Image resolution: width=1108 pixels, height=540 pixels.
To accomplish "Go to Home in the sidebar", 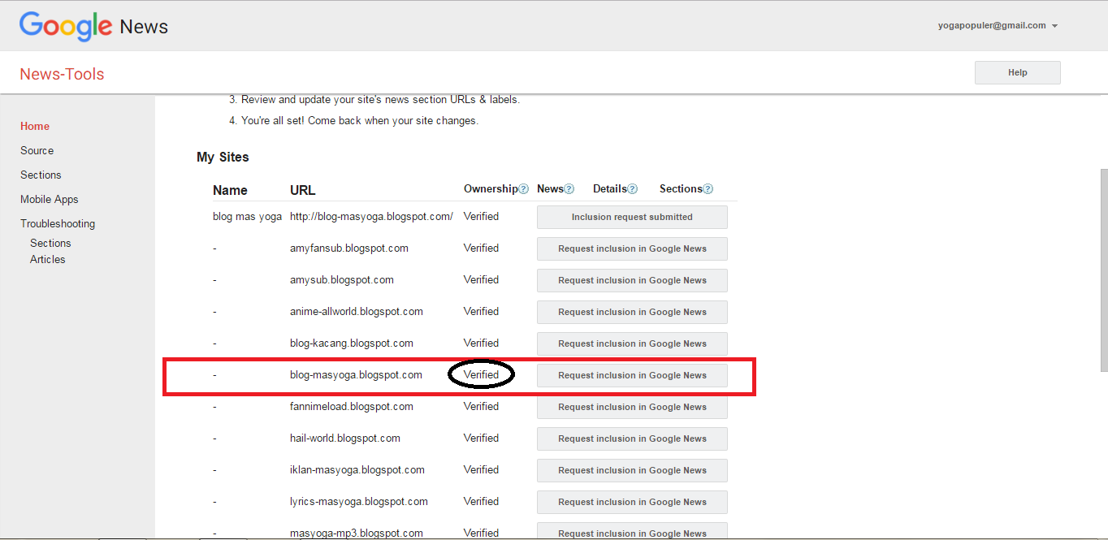I will (35, 126).
